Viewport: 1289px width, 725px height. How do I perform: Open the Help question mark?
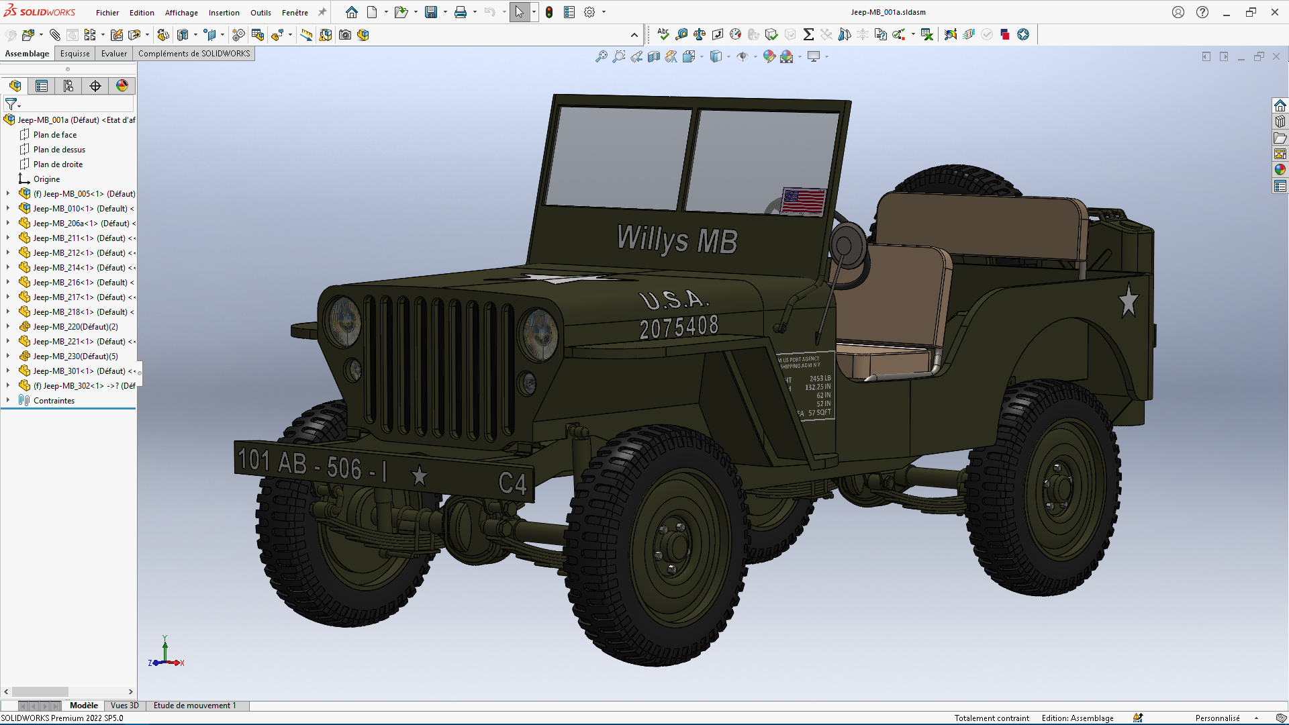1202,12
